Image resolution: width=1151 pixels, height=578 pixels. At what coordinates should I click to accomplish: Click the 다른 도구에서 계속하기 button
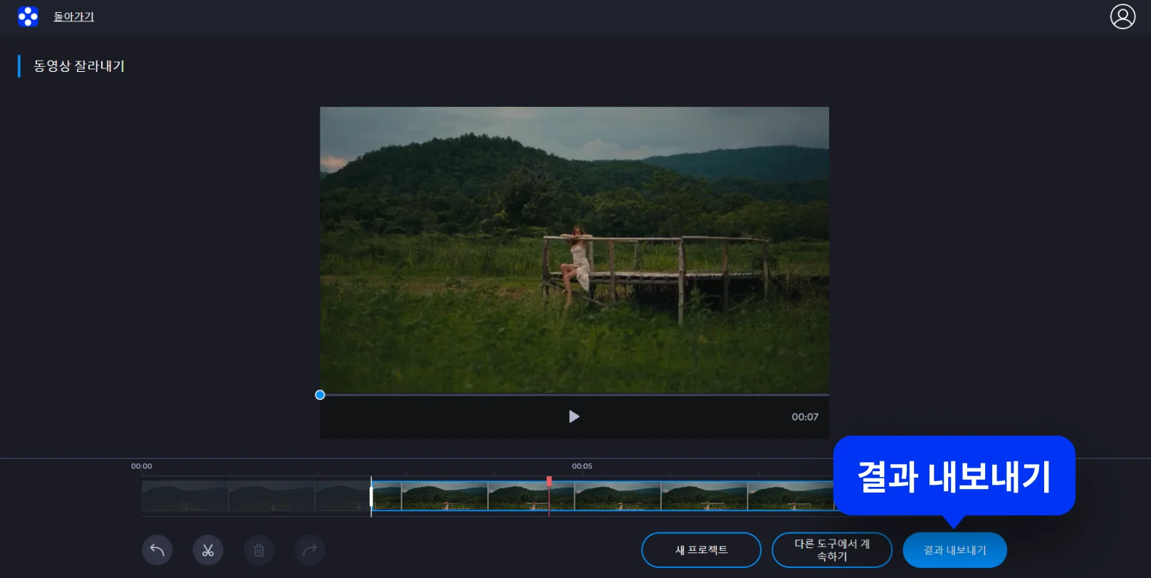coord(832,550)
